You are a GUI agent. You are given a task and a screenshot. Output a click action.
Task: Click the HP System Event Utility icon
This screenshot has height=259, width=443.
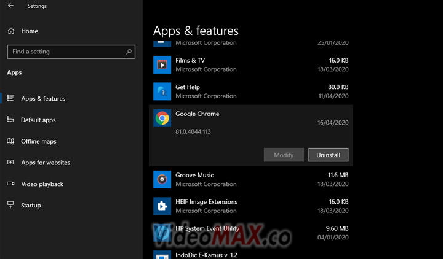(162, 233)
